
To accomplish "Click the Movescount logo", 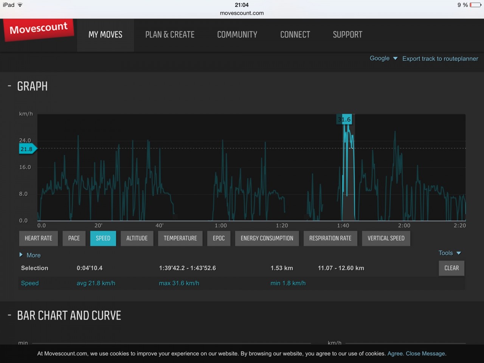I will coord(39,29).
